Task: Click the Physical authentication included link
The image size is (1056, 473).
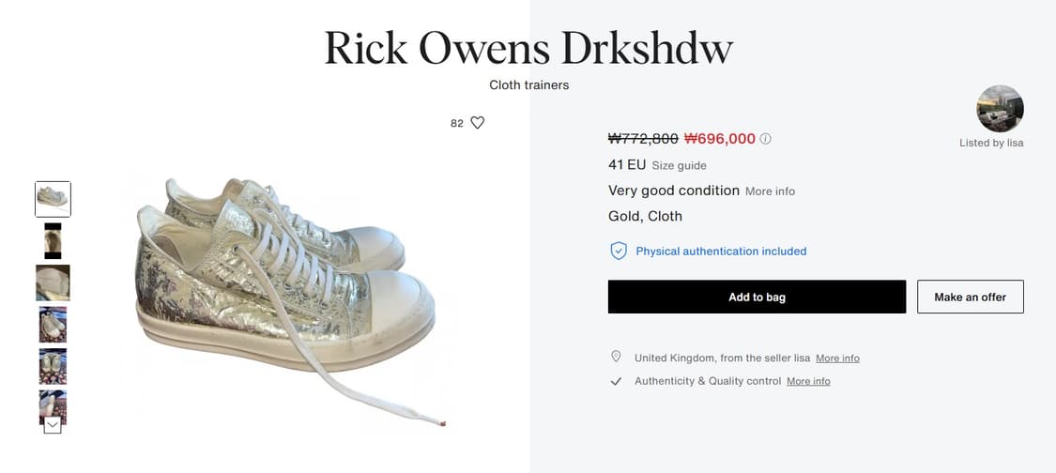Action: coord(721,252)
